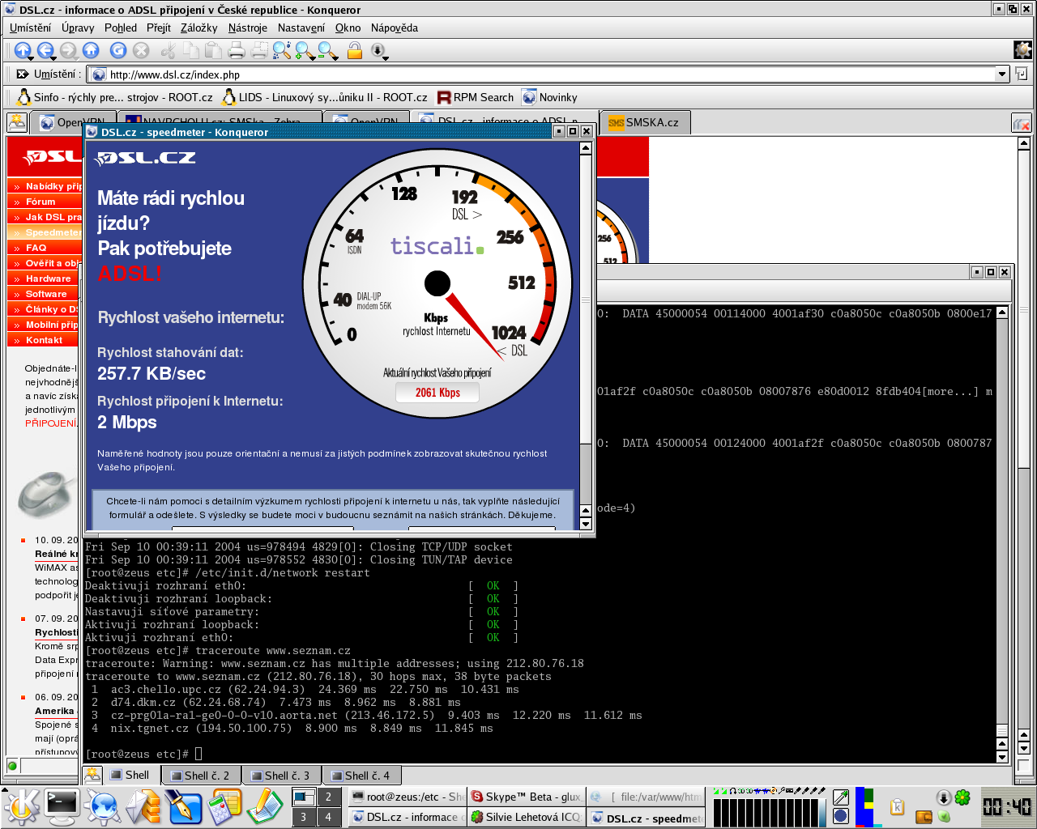Screen dimensions: 1037x829
Task: Switch to Shell č. 4 terminal tab
Action: tap(361, 776)
